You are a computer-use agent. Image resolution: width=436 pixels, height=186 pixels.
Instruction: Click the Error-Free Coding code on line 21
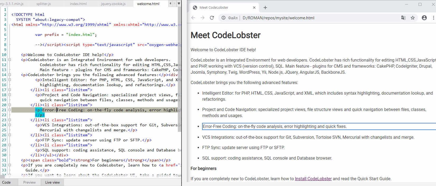tap(108, 110)
